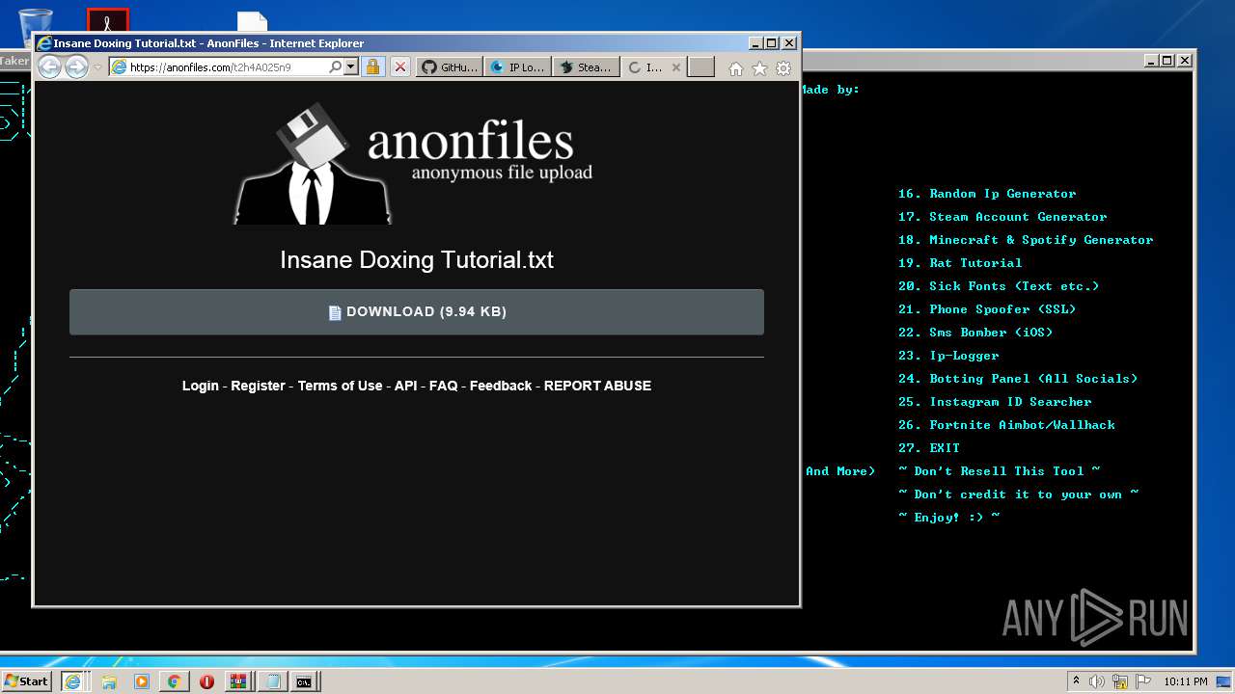The height and width of the screenshot is (694, 1235).
Task: Click '21. Phone Spoofer' line in console
Action: point(987,309)
